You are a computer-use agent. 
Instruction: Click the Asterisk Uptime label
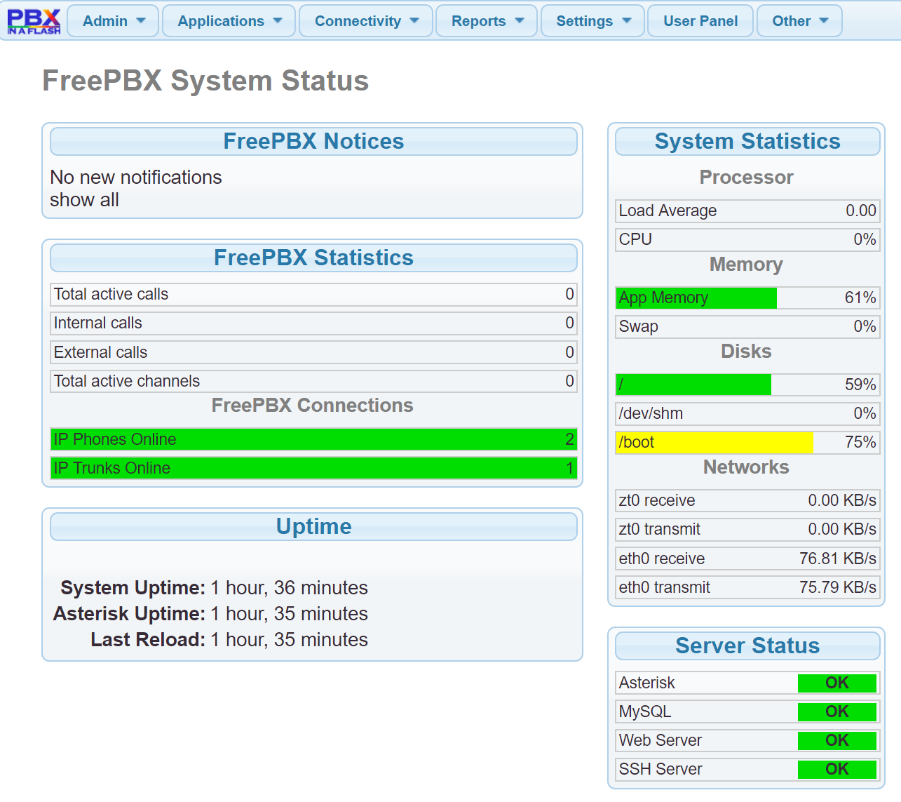point(130,614)
